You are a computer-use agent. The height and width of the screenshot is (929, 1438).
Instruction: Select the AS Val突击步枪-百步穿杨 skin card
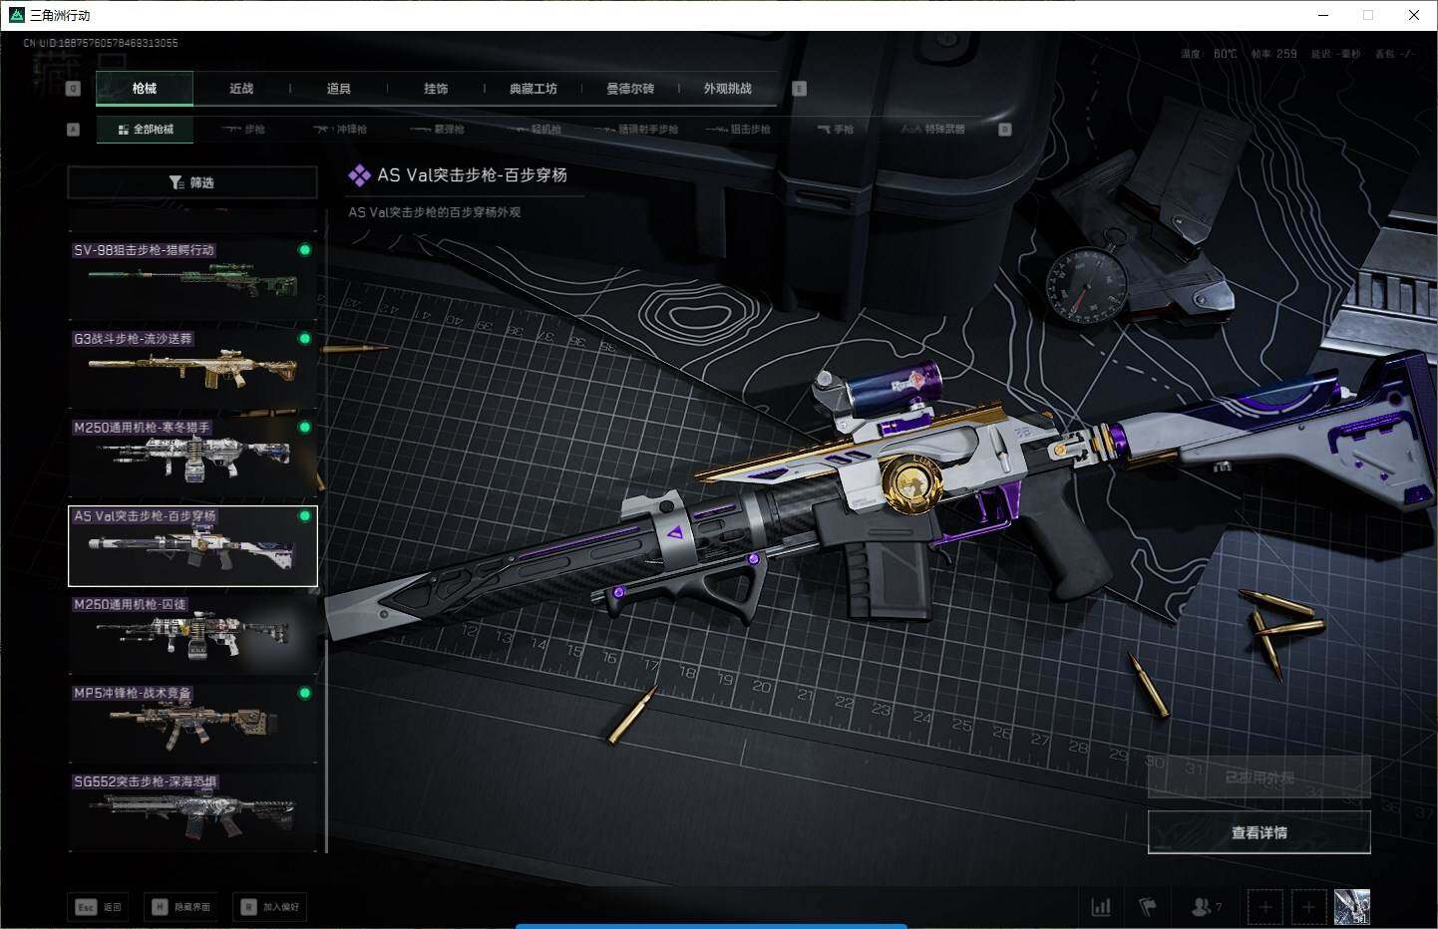(x=192, y=546)
